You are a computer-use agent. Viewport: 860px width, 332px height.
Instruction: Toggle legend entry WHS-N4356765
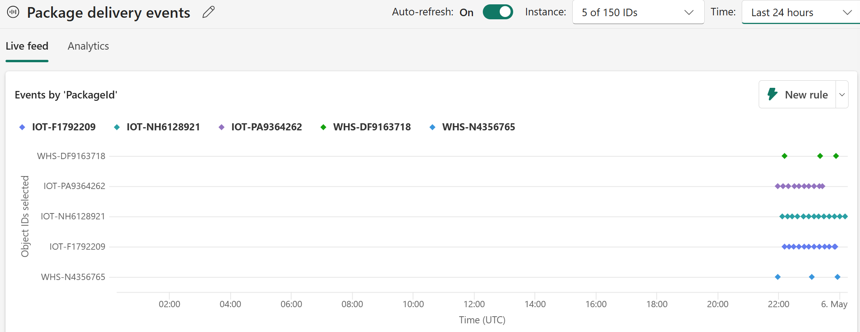pos(472,127)
